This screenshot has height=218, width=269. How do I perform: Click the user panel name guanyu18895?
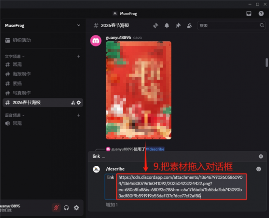10,206
